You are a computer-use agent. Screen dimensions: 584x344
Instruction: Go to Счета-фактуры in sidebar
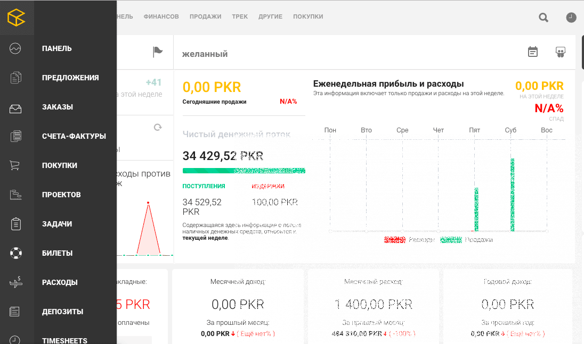click(74, 136)
